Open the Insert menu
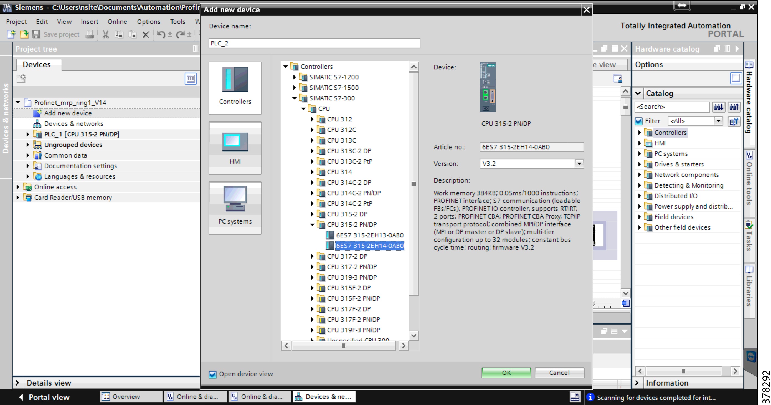Screen dimensions: 771x405 point(90,22)
